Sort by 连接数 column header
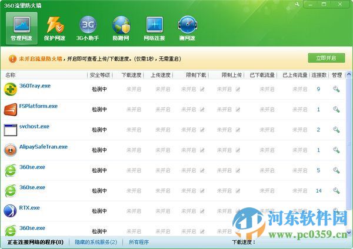 319,75
